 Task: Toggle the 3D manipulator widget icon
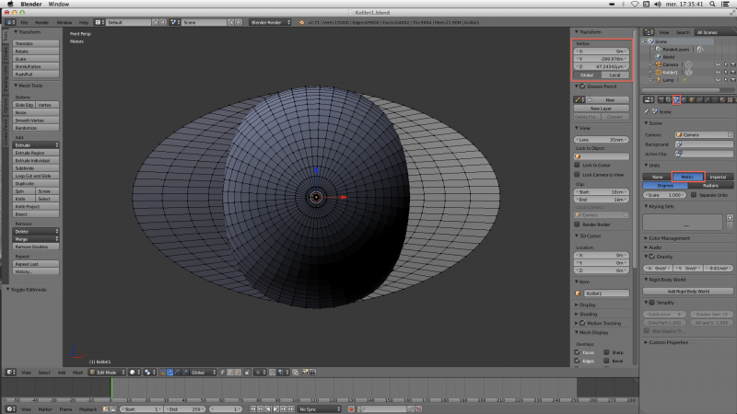(x=162, y=373)
